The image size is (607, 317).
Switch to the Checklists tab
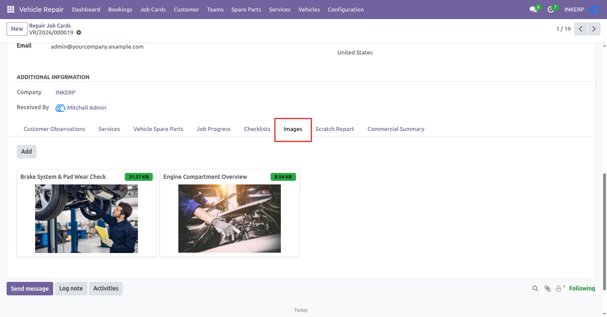click(257, 129)
